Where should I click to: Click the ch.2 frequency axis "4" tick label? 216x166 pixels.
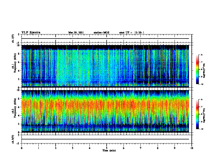click(x=19, y=116)
